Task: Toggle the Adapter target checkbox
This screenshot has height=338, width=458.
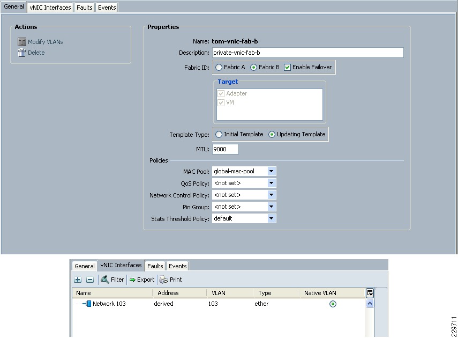Action: [221, 94]
